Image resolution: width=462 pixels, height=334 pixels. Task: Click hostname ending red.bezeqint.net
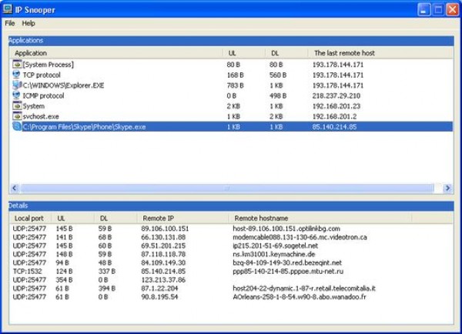[287, 262]
